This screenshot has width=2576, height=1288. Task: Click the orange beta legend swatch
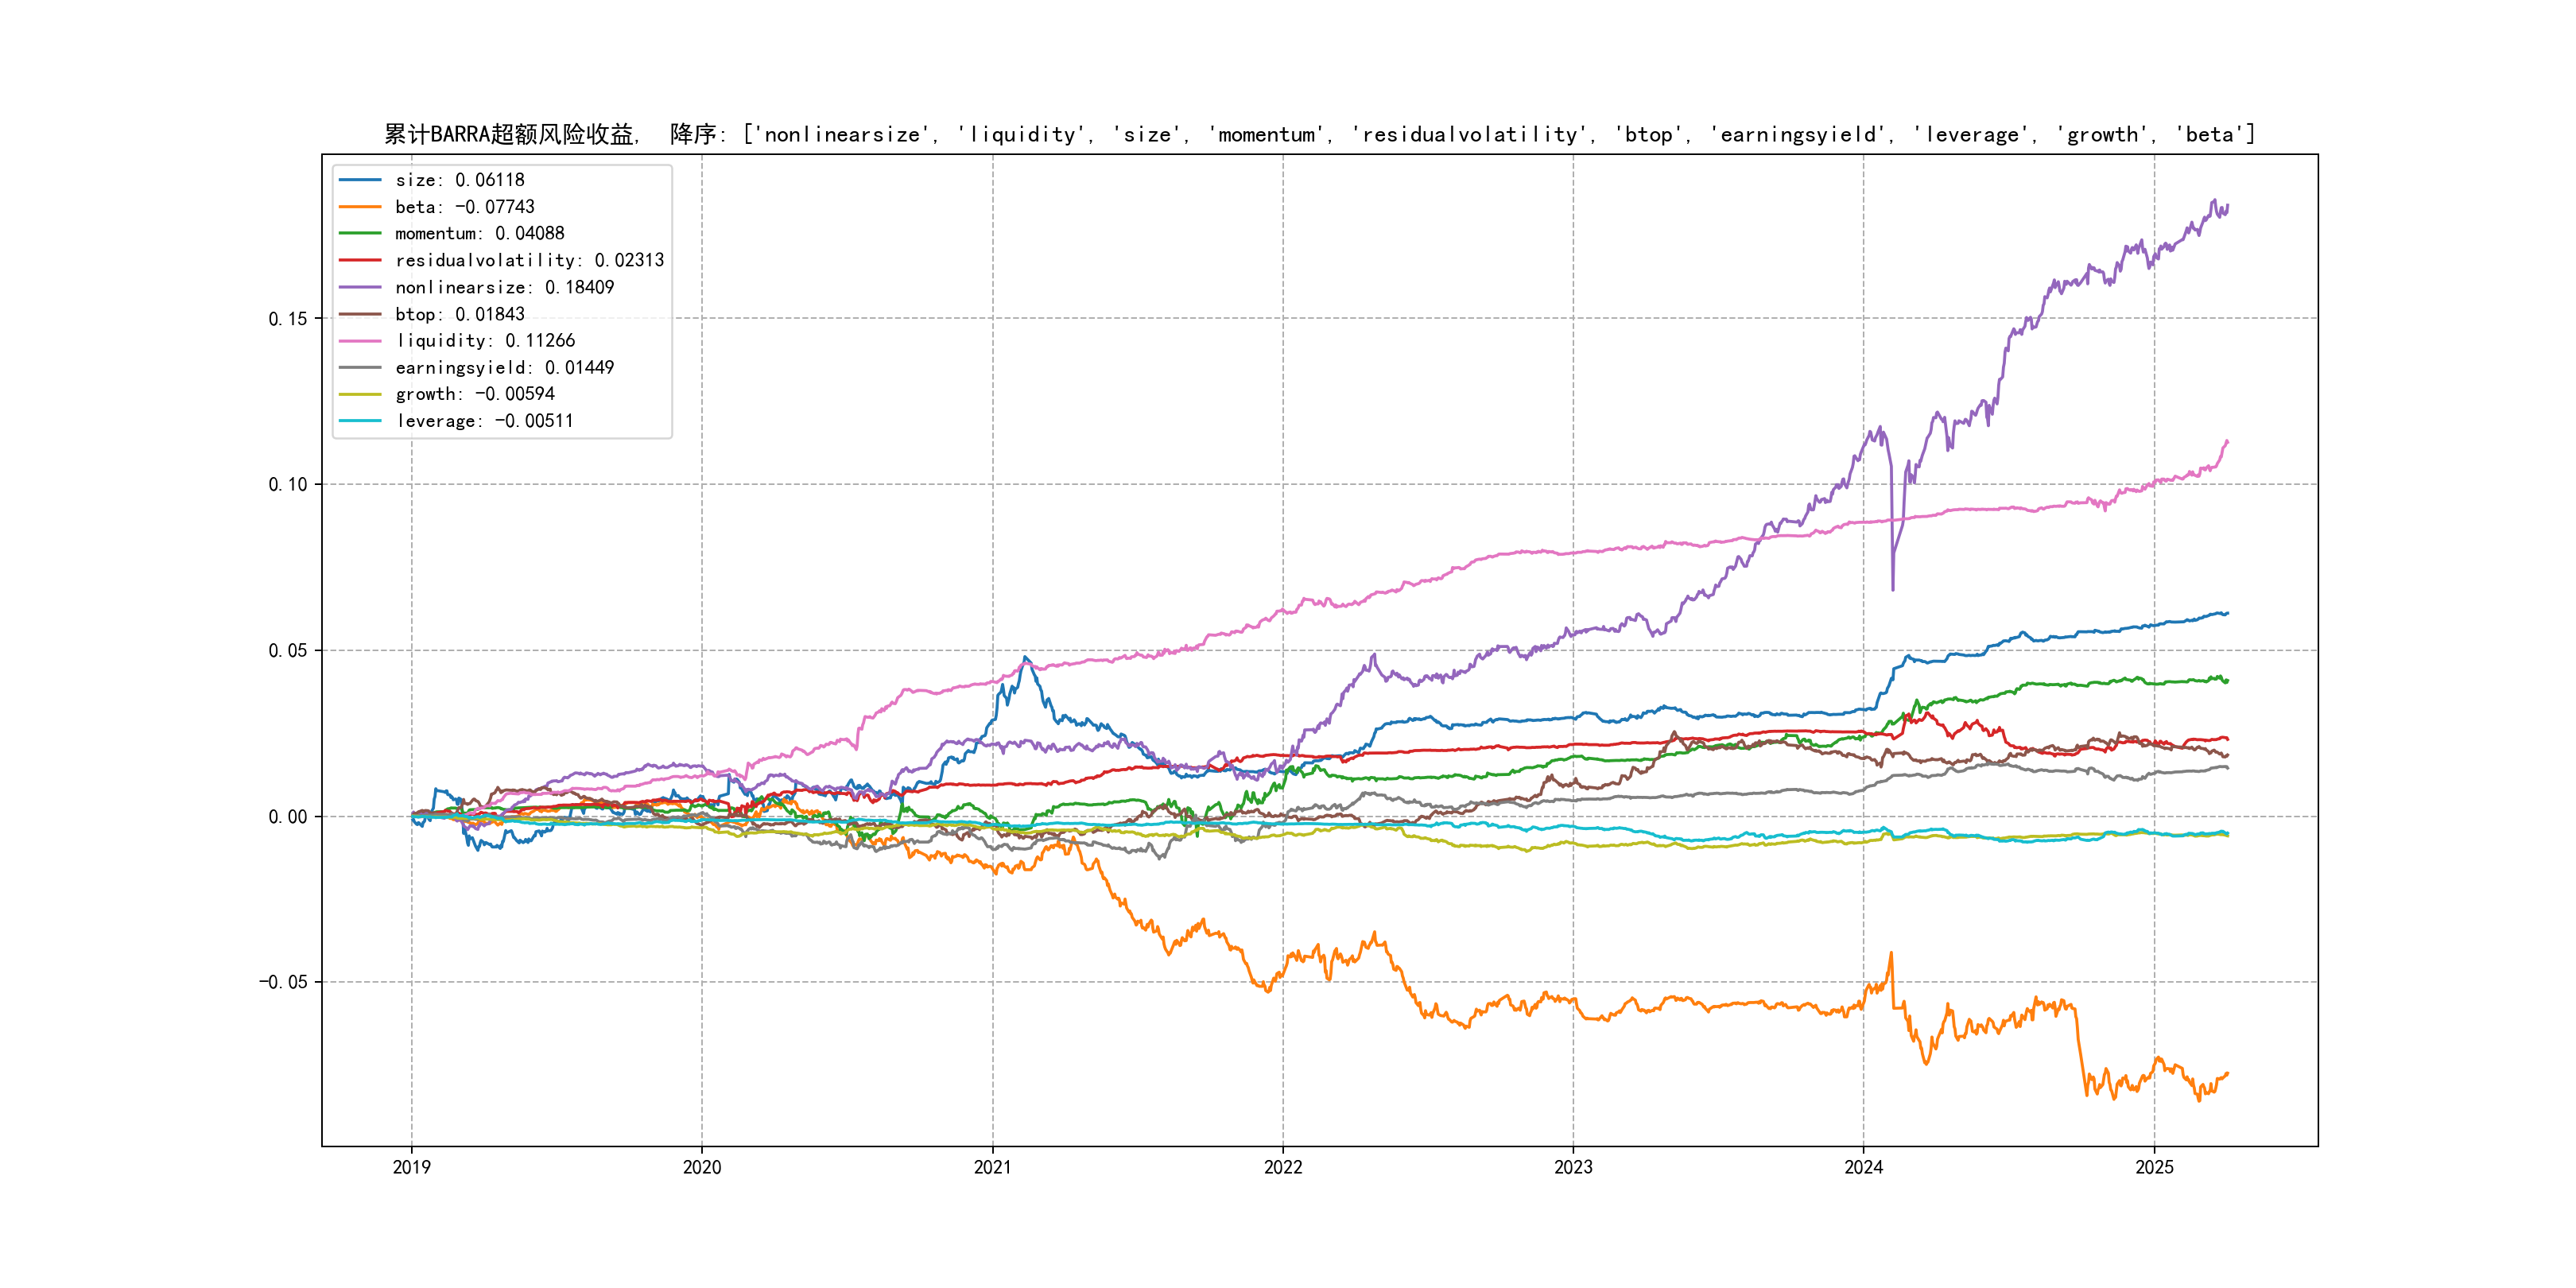360,207
